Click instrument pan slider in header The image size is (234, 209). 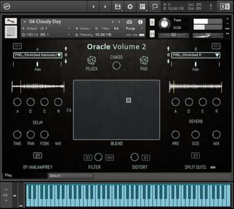(173, 35)
